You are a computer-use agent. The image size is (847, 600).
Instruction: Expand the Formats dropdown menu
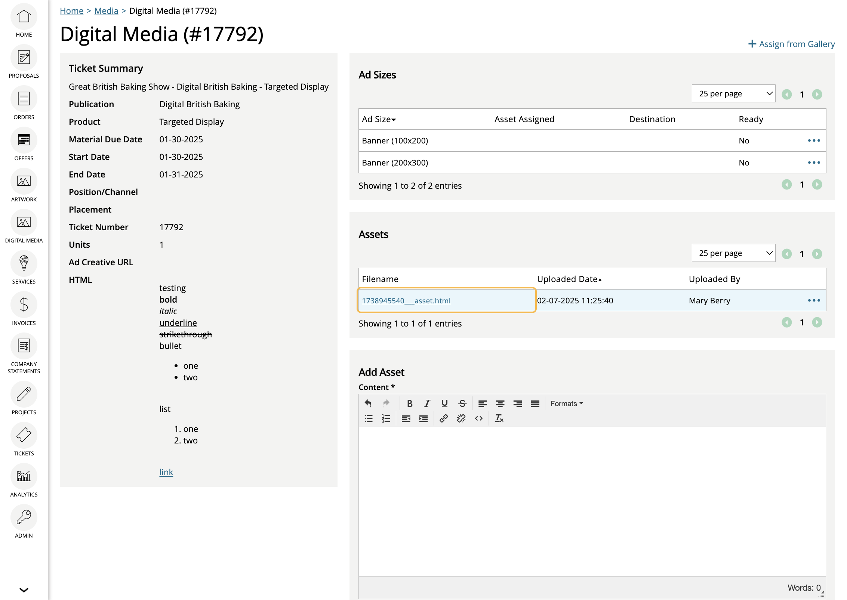pos(567,403)
